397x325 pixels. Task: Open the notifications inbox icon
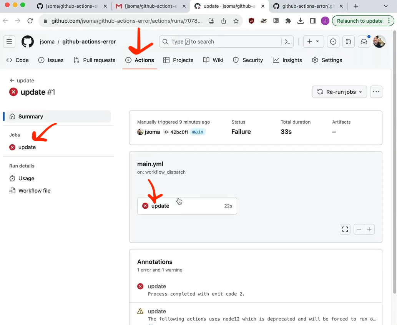(x=364, y=42)
